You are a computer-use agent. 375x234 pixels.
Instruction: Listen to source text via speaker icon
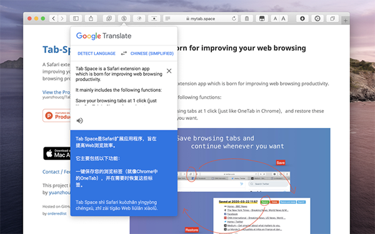point(79,120)
